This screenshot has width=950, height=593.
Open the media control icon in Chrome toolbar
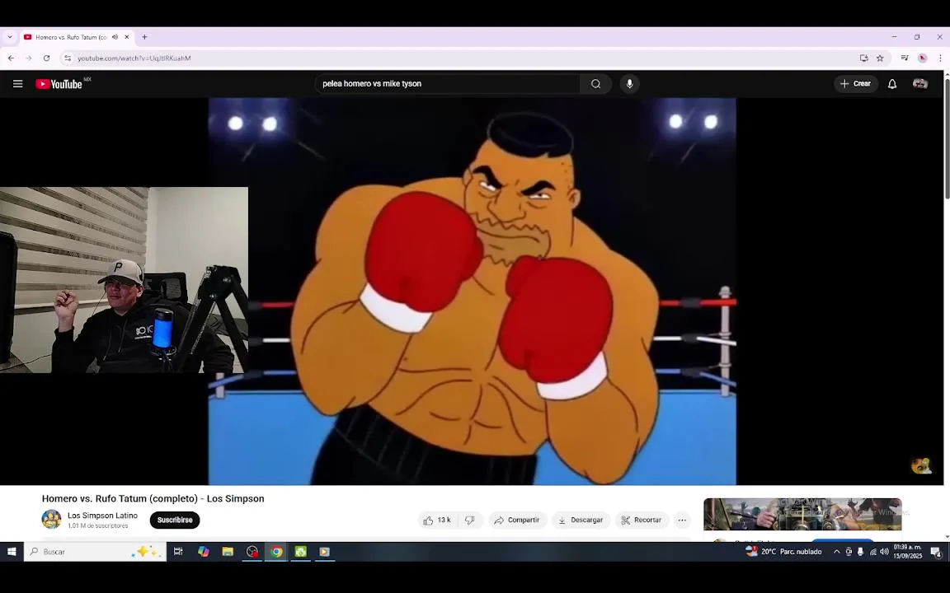[x=905, y=58]
